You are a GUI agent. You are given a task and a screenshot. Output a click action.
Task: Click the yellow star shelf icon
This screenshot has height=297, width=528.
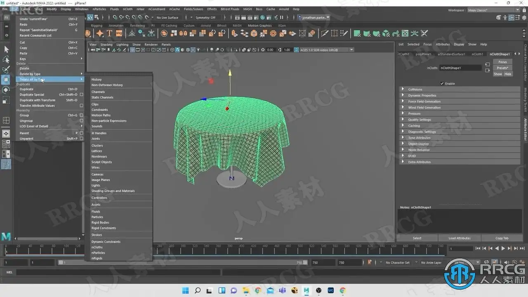point(100,33)
